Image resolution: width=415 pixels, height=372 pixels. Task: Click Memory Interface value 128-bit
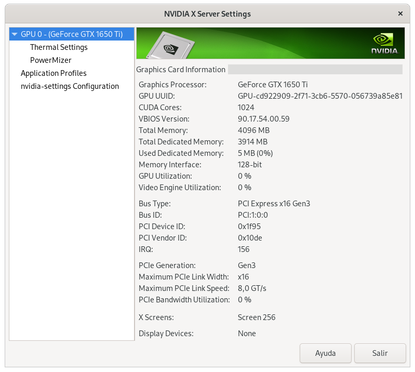click(x=250, y=164)
